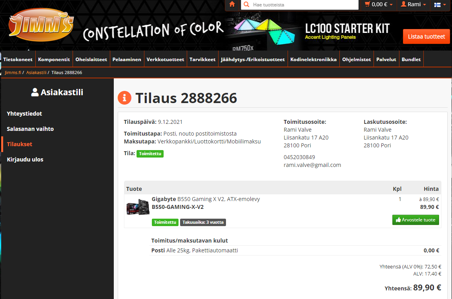
Task: Follow the Jimms.fi breadcrumb link
Action: (13, 72)
